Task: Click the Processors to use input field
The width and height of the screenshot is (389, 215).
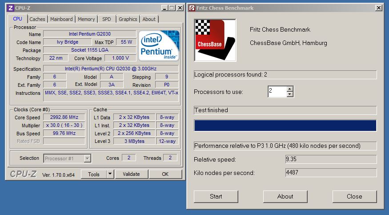Action: tap(277, 92)
